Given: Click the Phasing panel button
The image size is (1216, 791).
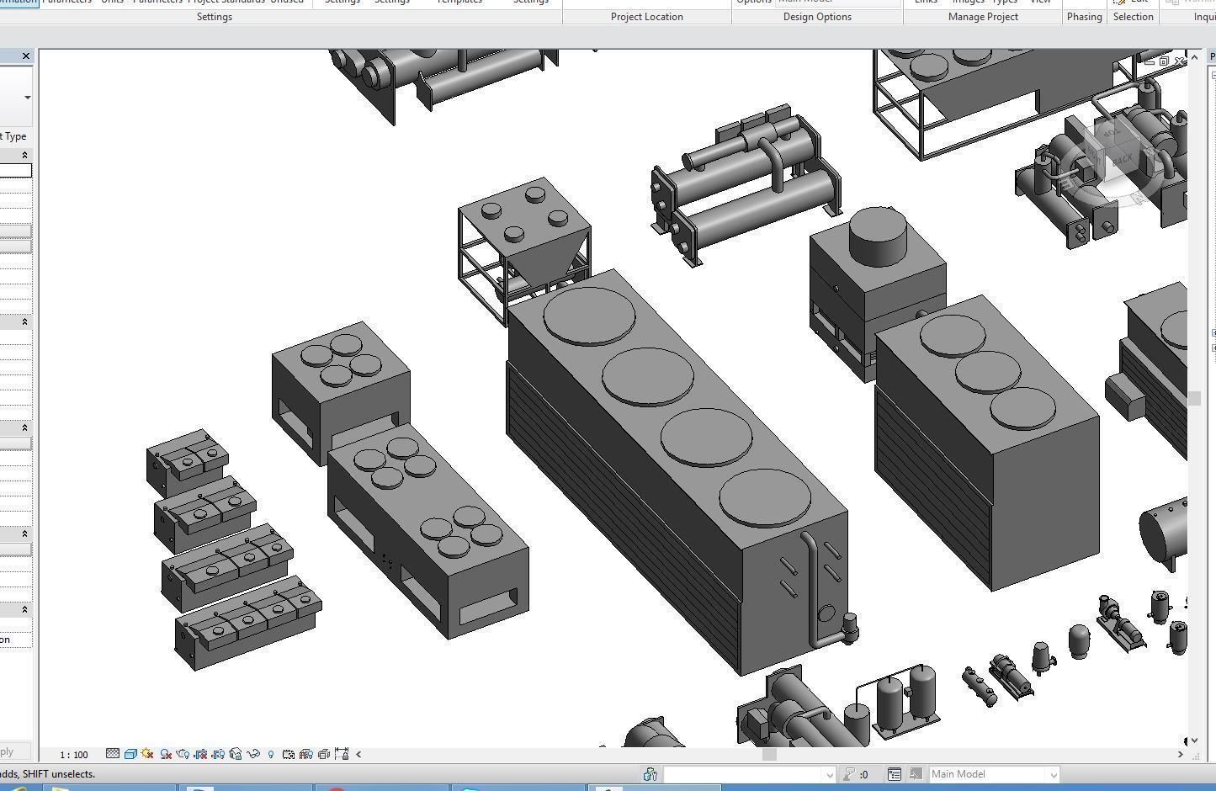Looking at the screenshot, I should 1084,17.
